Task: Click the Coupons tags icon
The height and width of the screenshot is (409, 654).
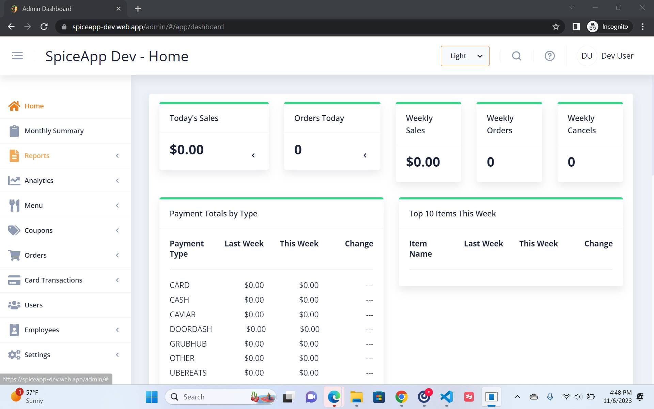Action: coord(14,230)
